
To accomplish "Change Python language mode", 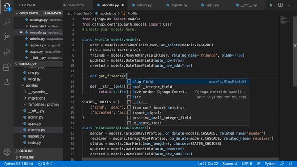I will click(270, 164).
